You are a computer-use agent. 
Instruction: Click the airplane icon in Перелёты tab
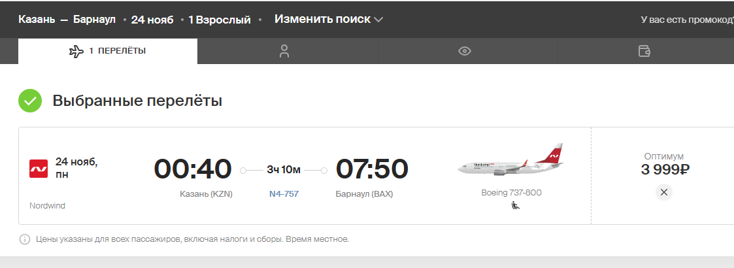76,51
